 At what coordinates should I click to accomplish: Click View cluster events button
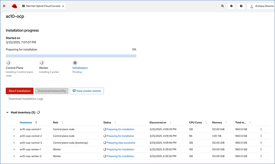(x=87, y=91)
